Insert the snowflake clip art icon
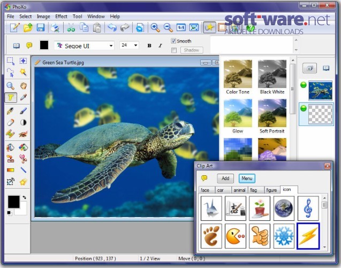Image resolution: width=341 pixels, height=268 pixels. pos(284,236)
